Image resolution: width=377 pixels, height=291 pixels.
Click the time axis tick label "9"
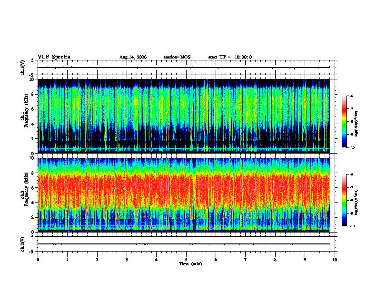point(305,260)
